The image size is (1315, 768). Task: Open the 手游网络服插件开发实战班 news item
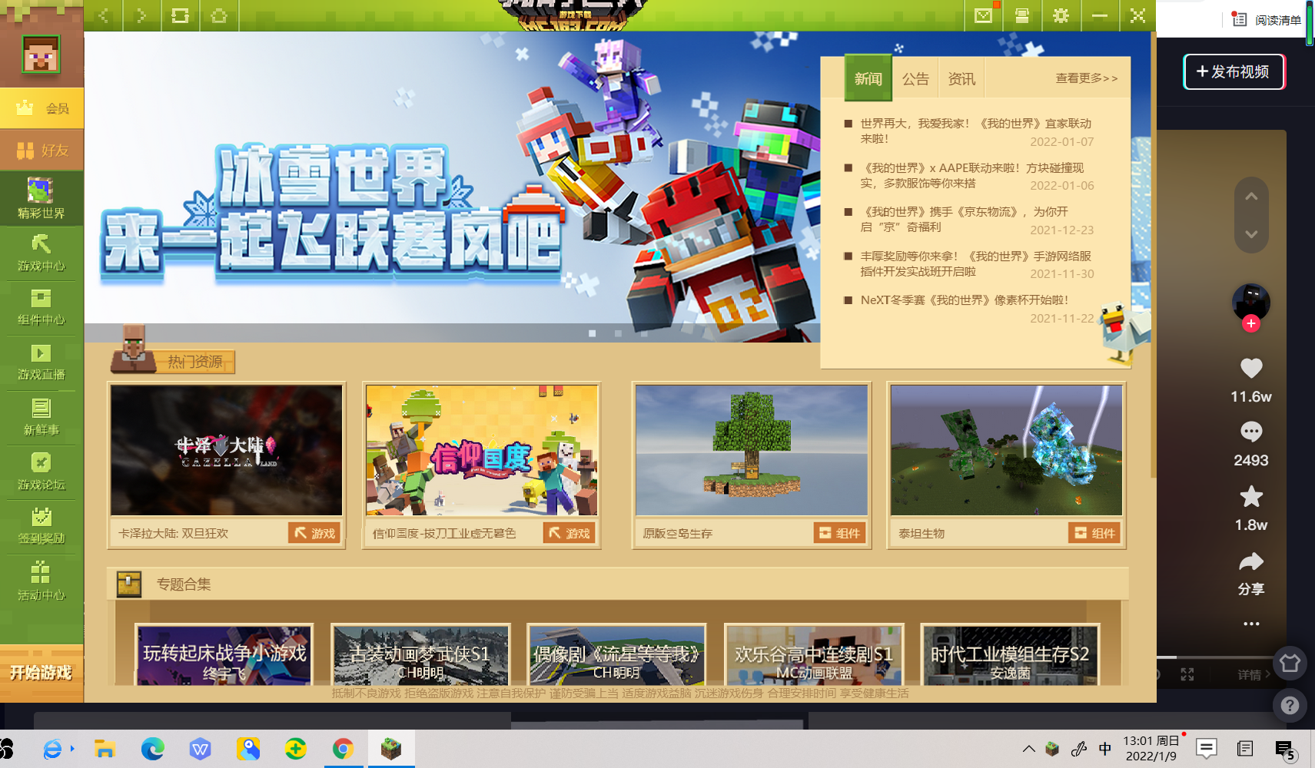[x=975, y=264]
